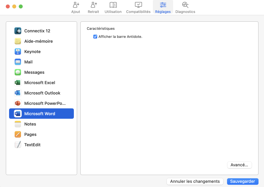Image resolution: width=264 pixels, height=187 pixels.
Task: Uncheck Afficher la barre Antidote checkbox
Action: [x=95, y=37]
